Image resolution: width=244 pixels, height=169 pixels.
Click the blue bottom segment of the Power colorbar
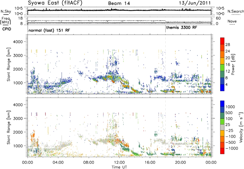click(x=222, y=88)
